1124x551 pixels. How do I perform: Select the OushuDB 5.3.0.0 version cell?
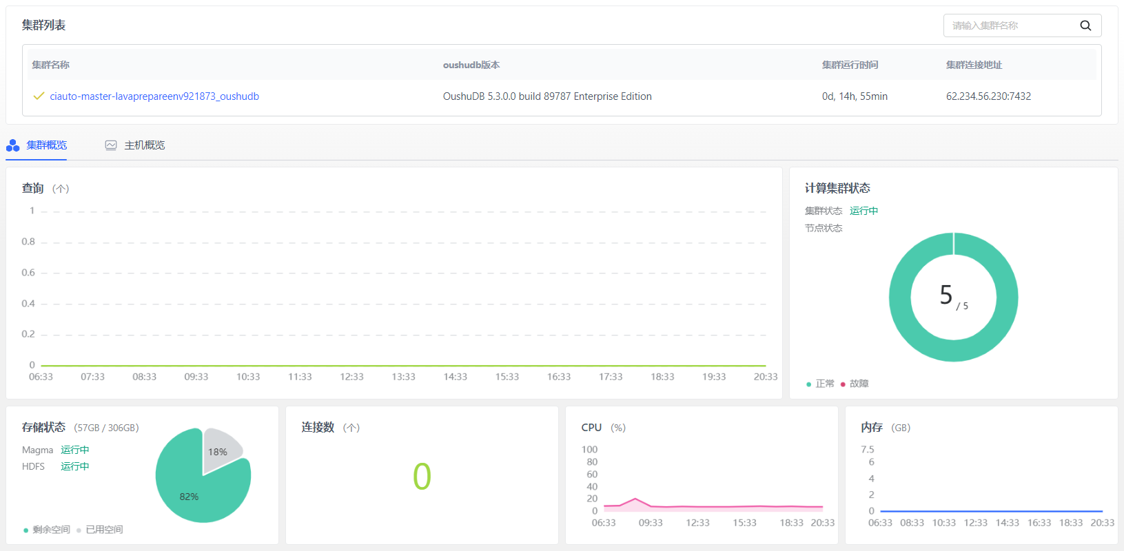pos(547,96)
